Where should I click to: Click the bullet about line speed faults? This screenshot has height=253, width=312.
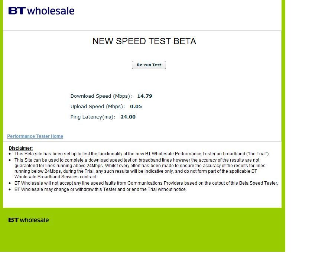(x=146, y=183)
